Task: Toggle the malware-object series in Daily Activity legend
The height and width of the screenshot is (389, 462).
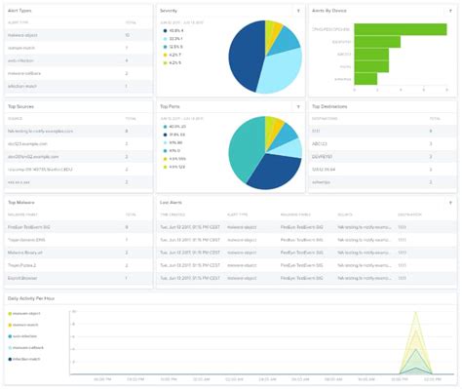Action: (24, 314)
